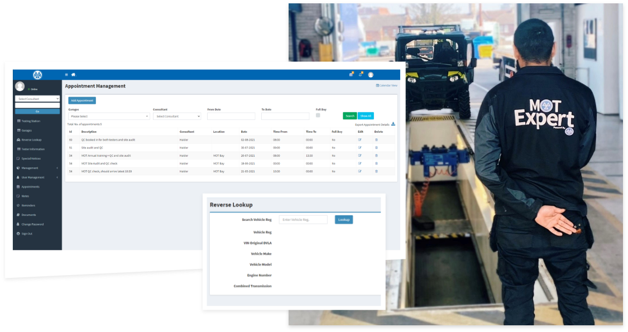628x332 pixels.
Task: Click the Date column header
Action: tap(244, 132)
